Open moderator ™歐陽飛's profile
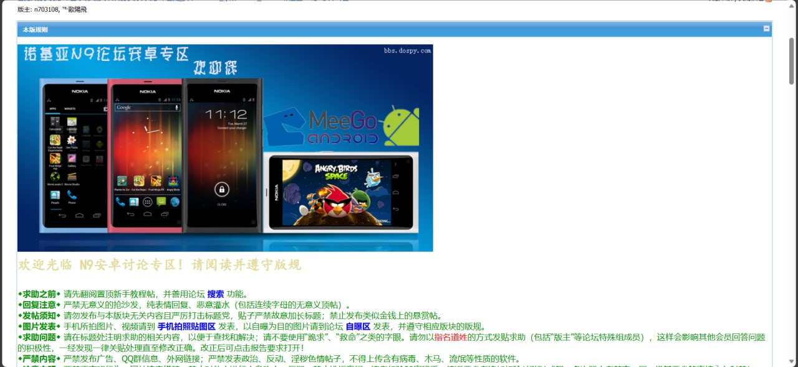This screenshot has width=798, height=367. [75, 9]
